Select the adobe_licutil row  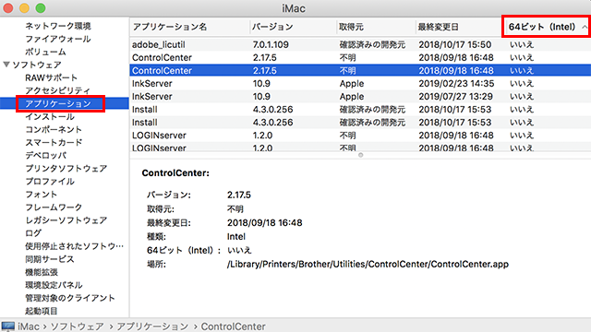pyautogui.click(x=360, y=44)
